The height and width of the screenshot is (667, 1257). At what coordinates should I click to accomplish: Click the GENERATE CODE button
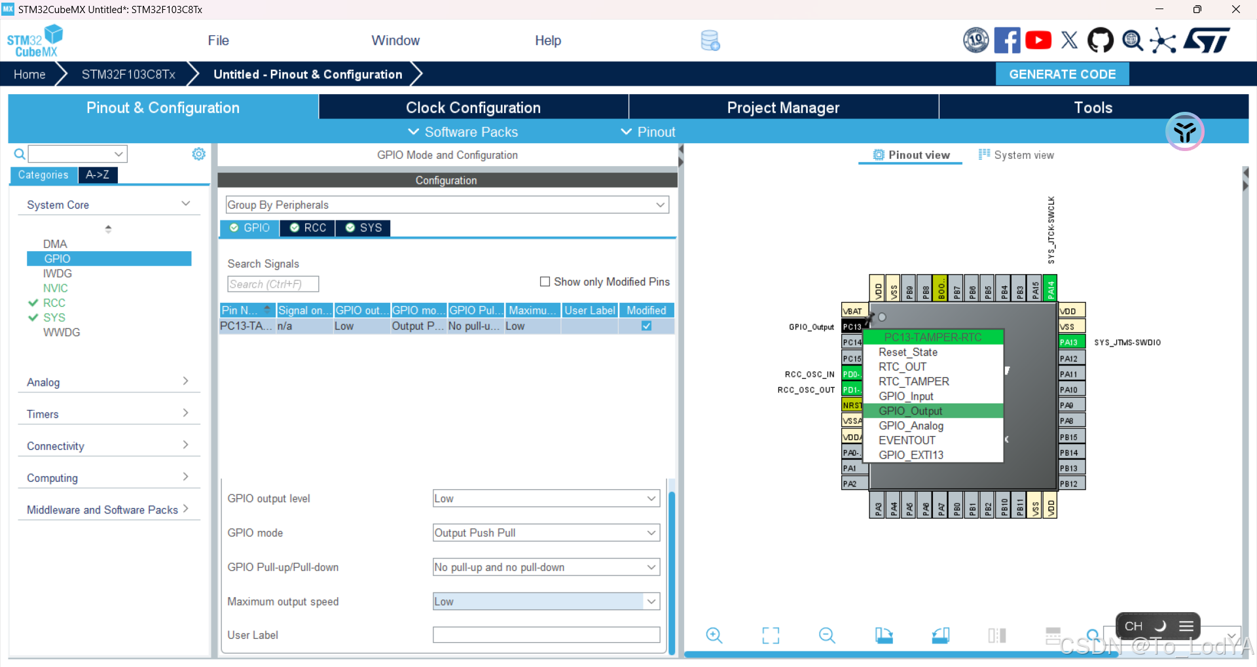tap(1062, 74)
